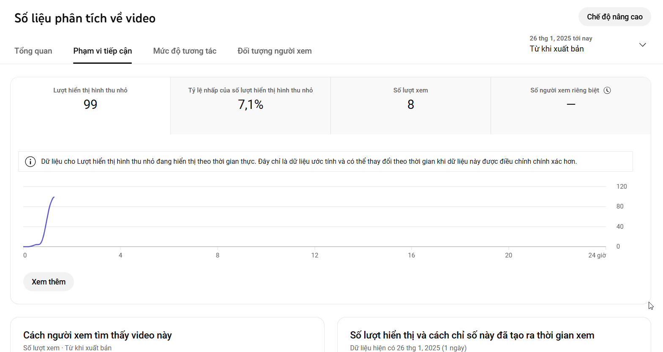Click the realtime data notice text
663x352 pixels.
(308, 162)
